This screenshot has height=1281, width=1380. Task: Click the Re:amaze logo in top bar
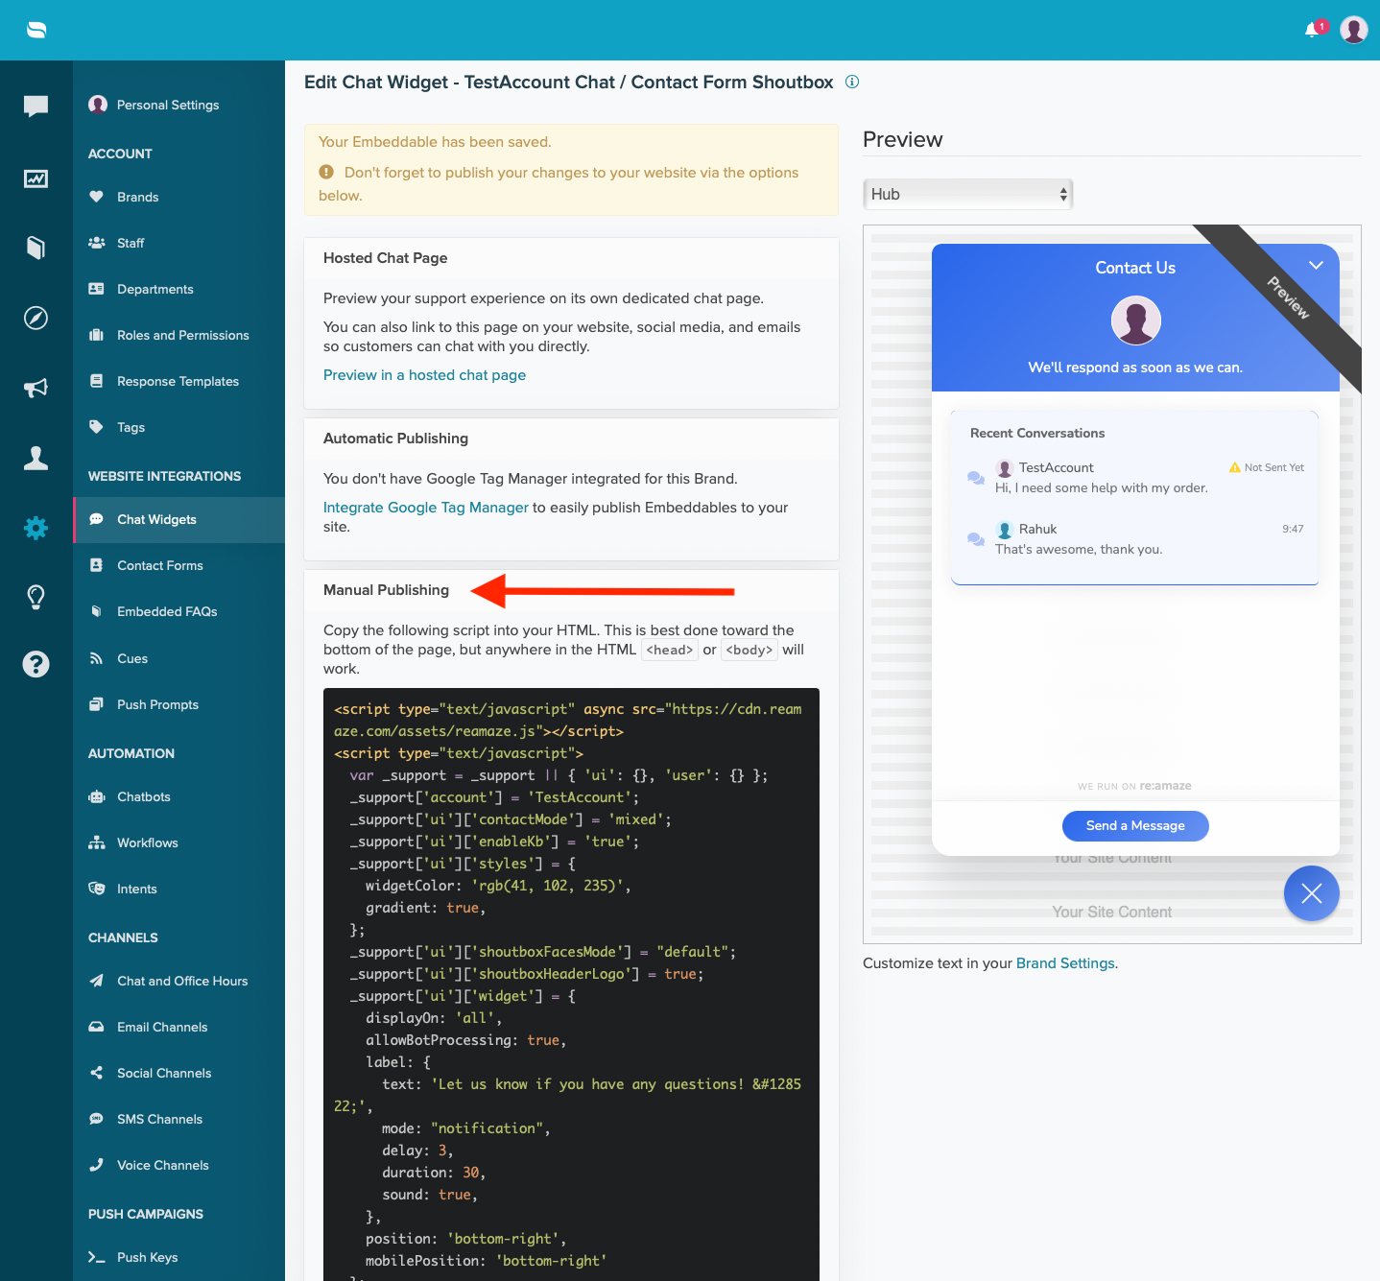(36, 30)
